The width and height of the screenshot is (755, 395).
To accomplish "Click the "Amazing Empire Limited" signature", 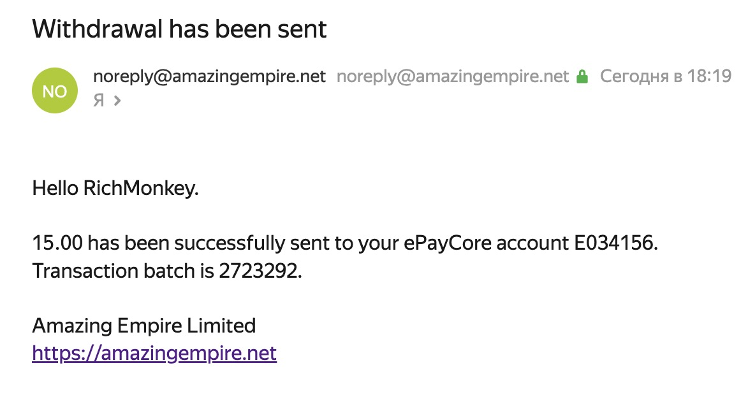I will [x=143, y=326].
